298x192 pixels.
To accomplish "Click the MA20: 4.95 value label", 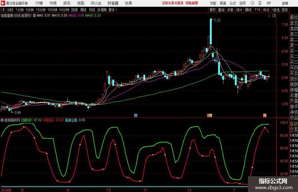I will tap(76, 15).
